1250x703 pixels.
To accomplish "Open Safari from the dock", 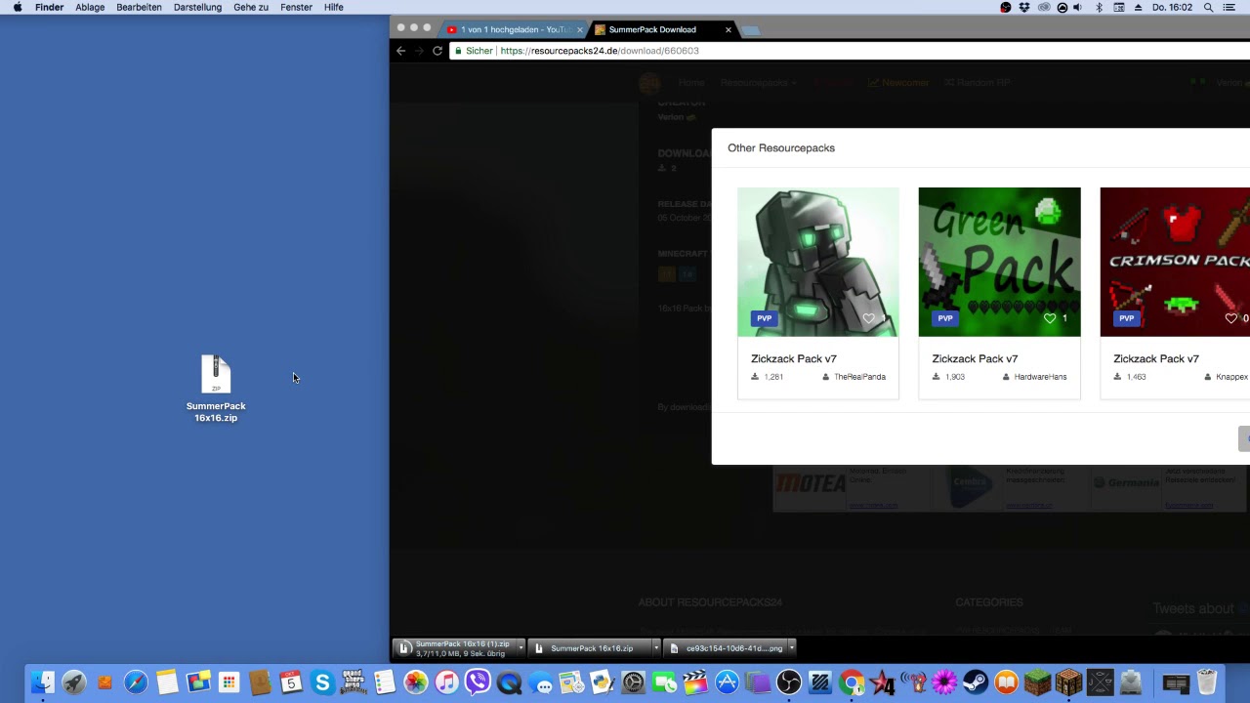I will click(x=136, y=682).
